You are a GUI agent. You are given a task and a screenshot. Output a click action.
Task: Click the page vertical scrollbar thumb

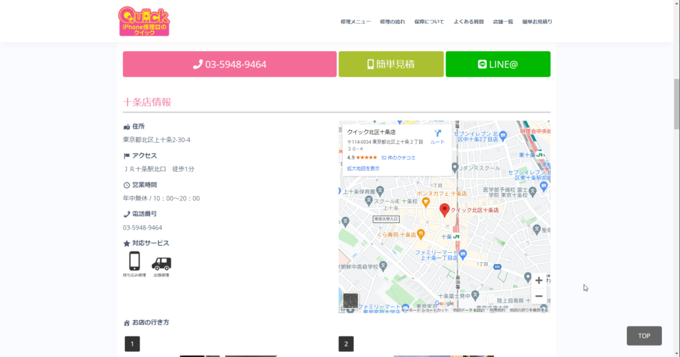676,104
